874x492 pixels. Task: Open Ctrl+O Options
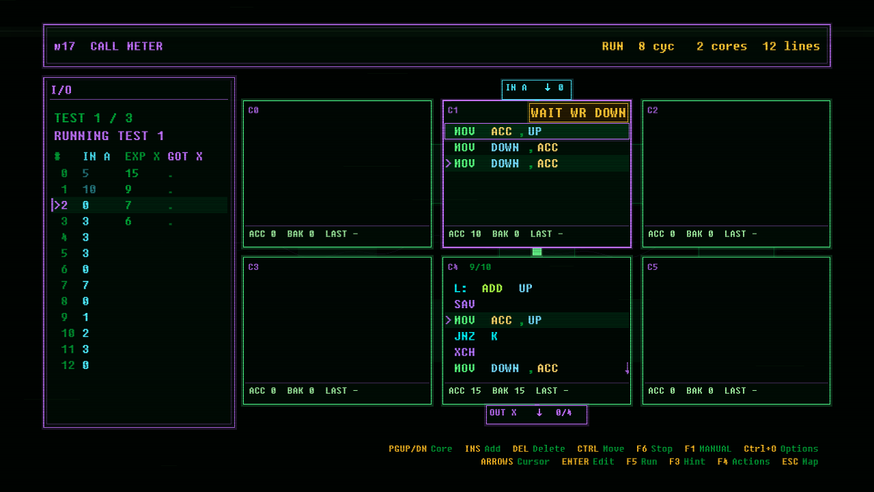pos(781,449)
